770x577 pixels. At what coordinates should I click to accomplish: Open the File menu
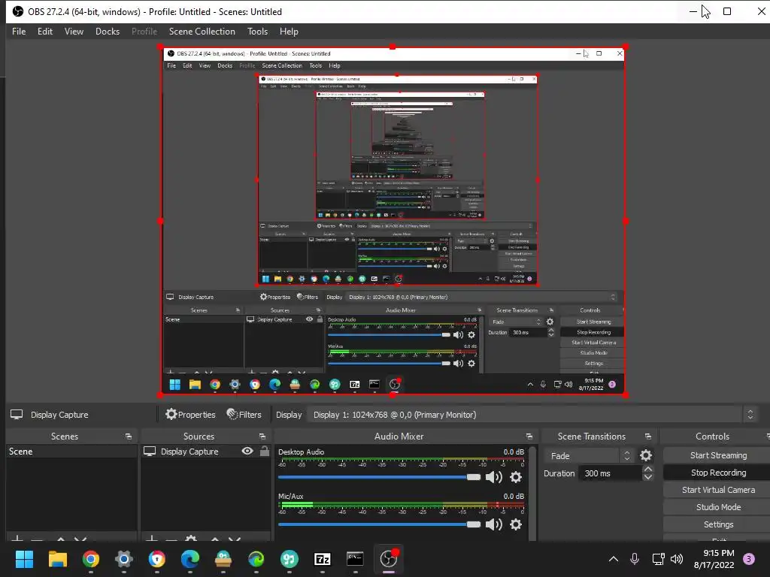tap(19, 32)
